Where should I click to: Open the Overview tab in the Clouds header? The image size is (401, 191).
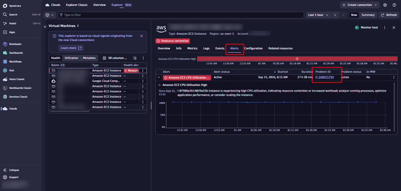point(99,5)
